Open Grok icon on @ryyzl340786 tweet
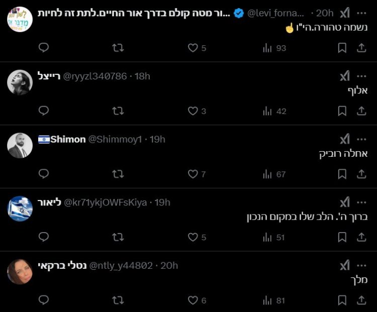This screenshot has height=312, width=377. pyautogui.click(x=344, y=76)
